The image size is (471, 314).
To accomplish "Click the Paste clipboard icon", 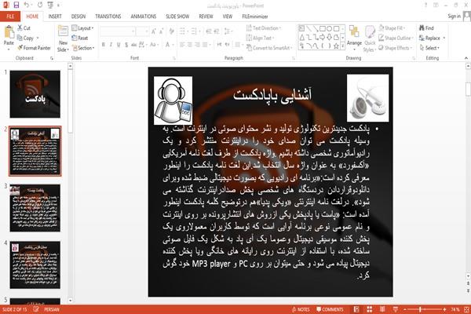I will click(x=9, y=32).
